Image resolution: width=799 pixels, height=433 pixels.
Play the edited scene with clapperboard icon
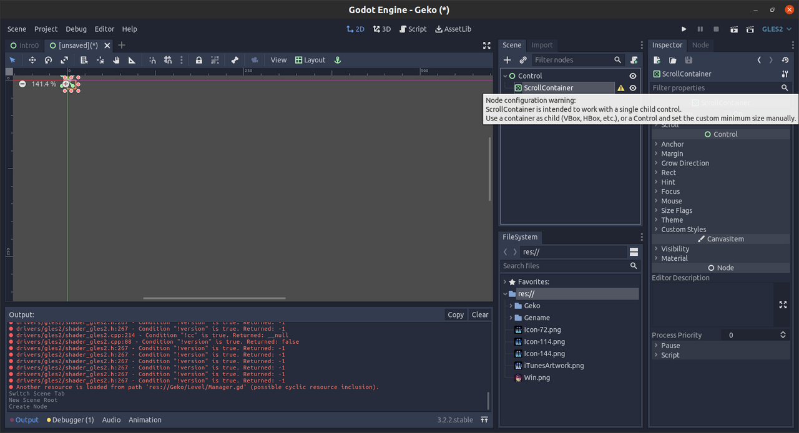734,29
